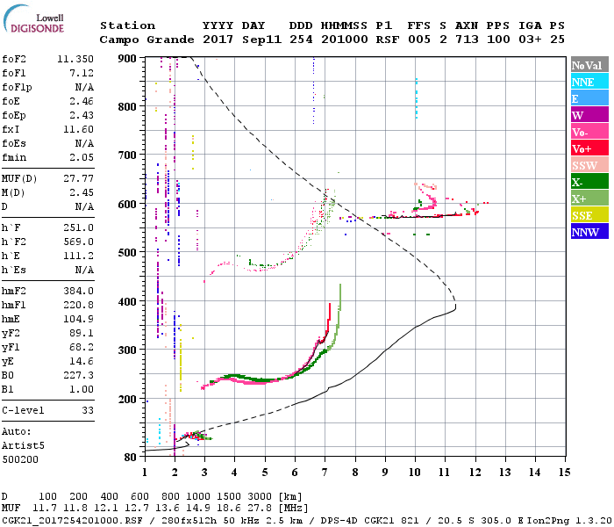The height and width of the screenshot is (527, 614).
Task: Click the yF2 value 89.1
Action: tap(82, 333)
